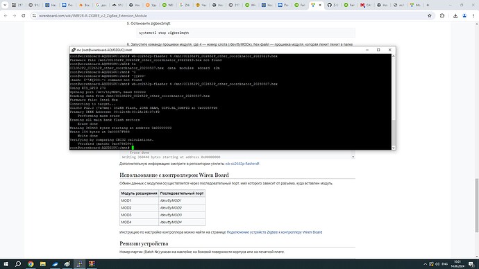
Task: Switch to the Google tab labeled ZH
Action: [185, 5]
